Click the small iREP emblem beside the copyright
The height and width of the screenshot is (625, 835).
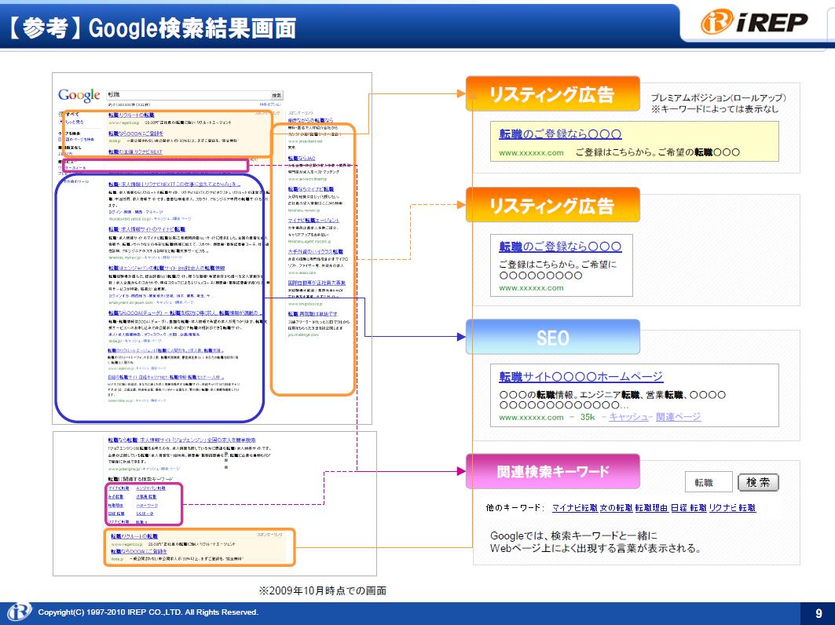pyautogui.click(x=19, y=612)
